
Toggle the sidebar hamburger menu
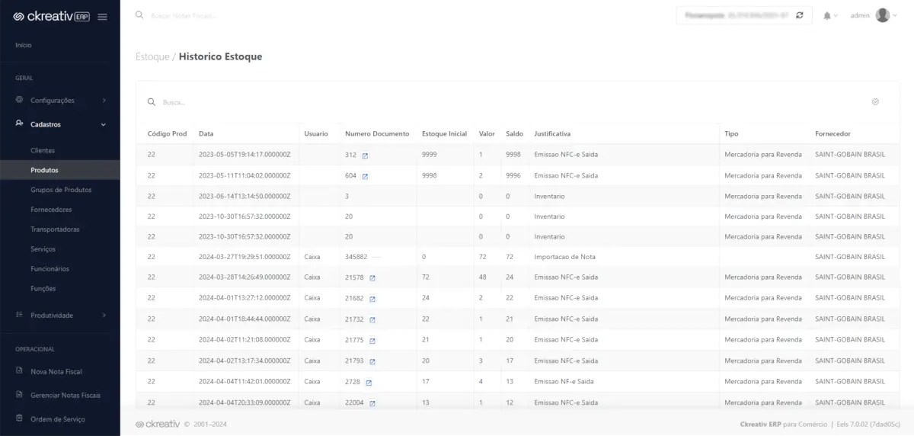pyautogui.click(x=103, y=17)
